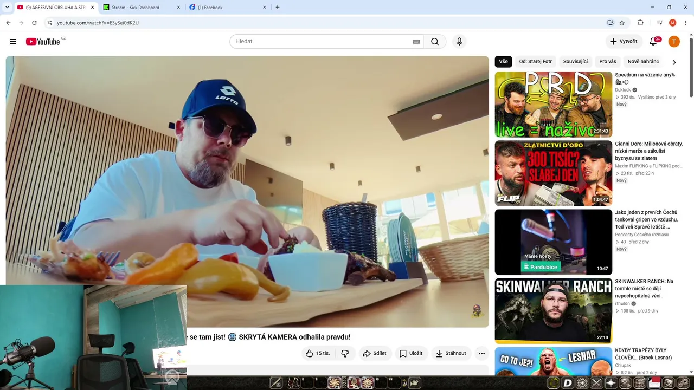Select the Vše filter chip

coord(503,62)
